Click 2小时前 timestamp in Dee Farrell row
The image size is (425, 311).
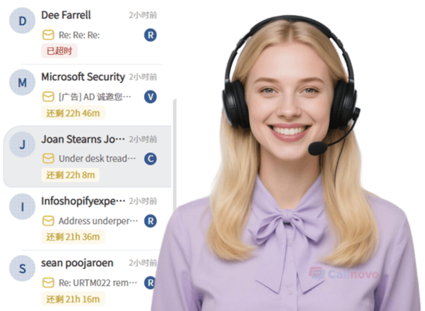(x=143, y=15)
